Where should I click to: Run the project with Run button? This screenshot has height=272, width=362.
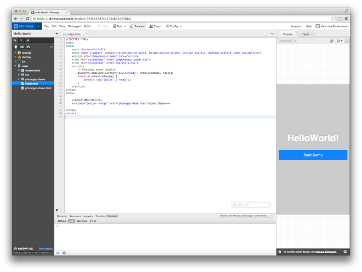tap(117, 26)
